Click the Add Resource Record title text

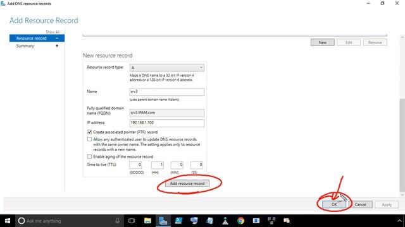tap(44, 21)
